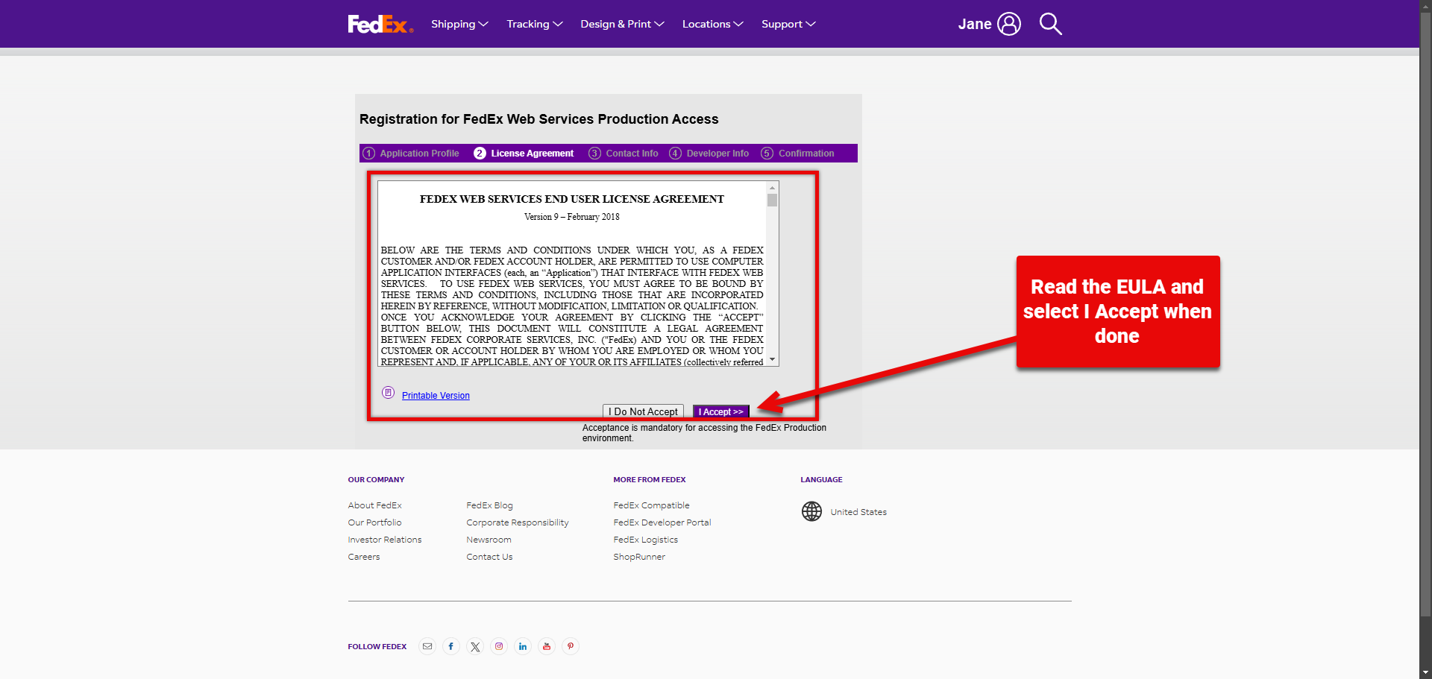Open Contact Us footer link
1432x679 pixels.
489,557
